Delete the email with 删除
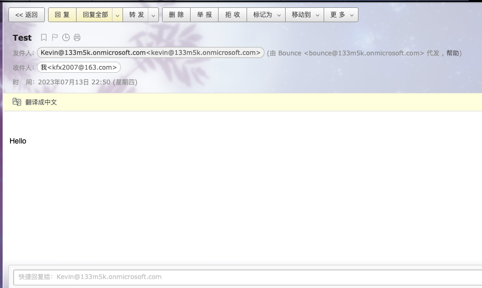The height and width of the screenshot is (288, 482). (x=176, y=15)
